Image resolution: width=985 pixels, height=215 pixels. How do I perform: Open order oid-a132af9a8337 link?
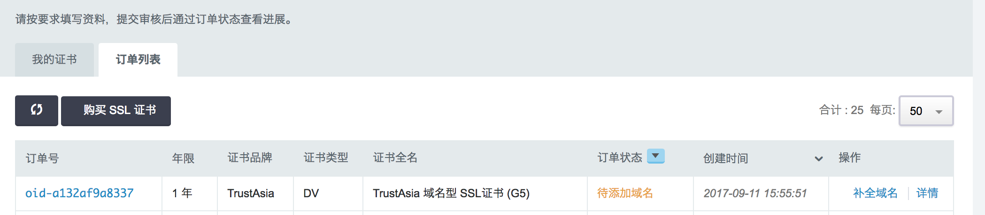click(x=79, y=193)
